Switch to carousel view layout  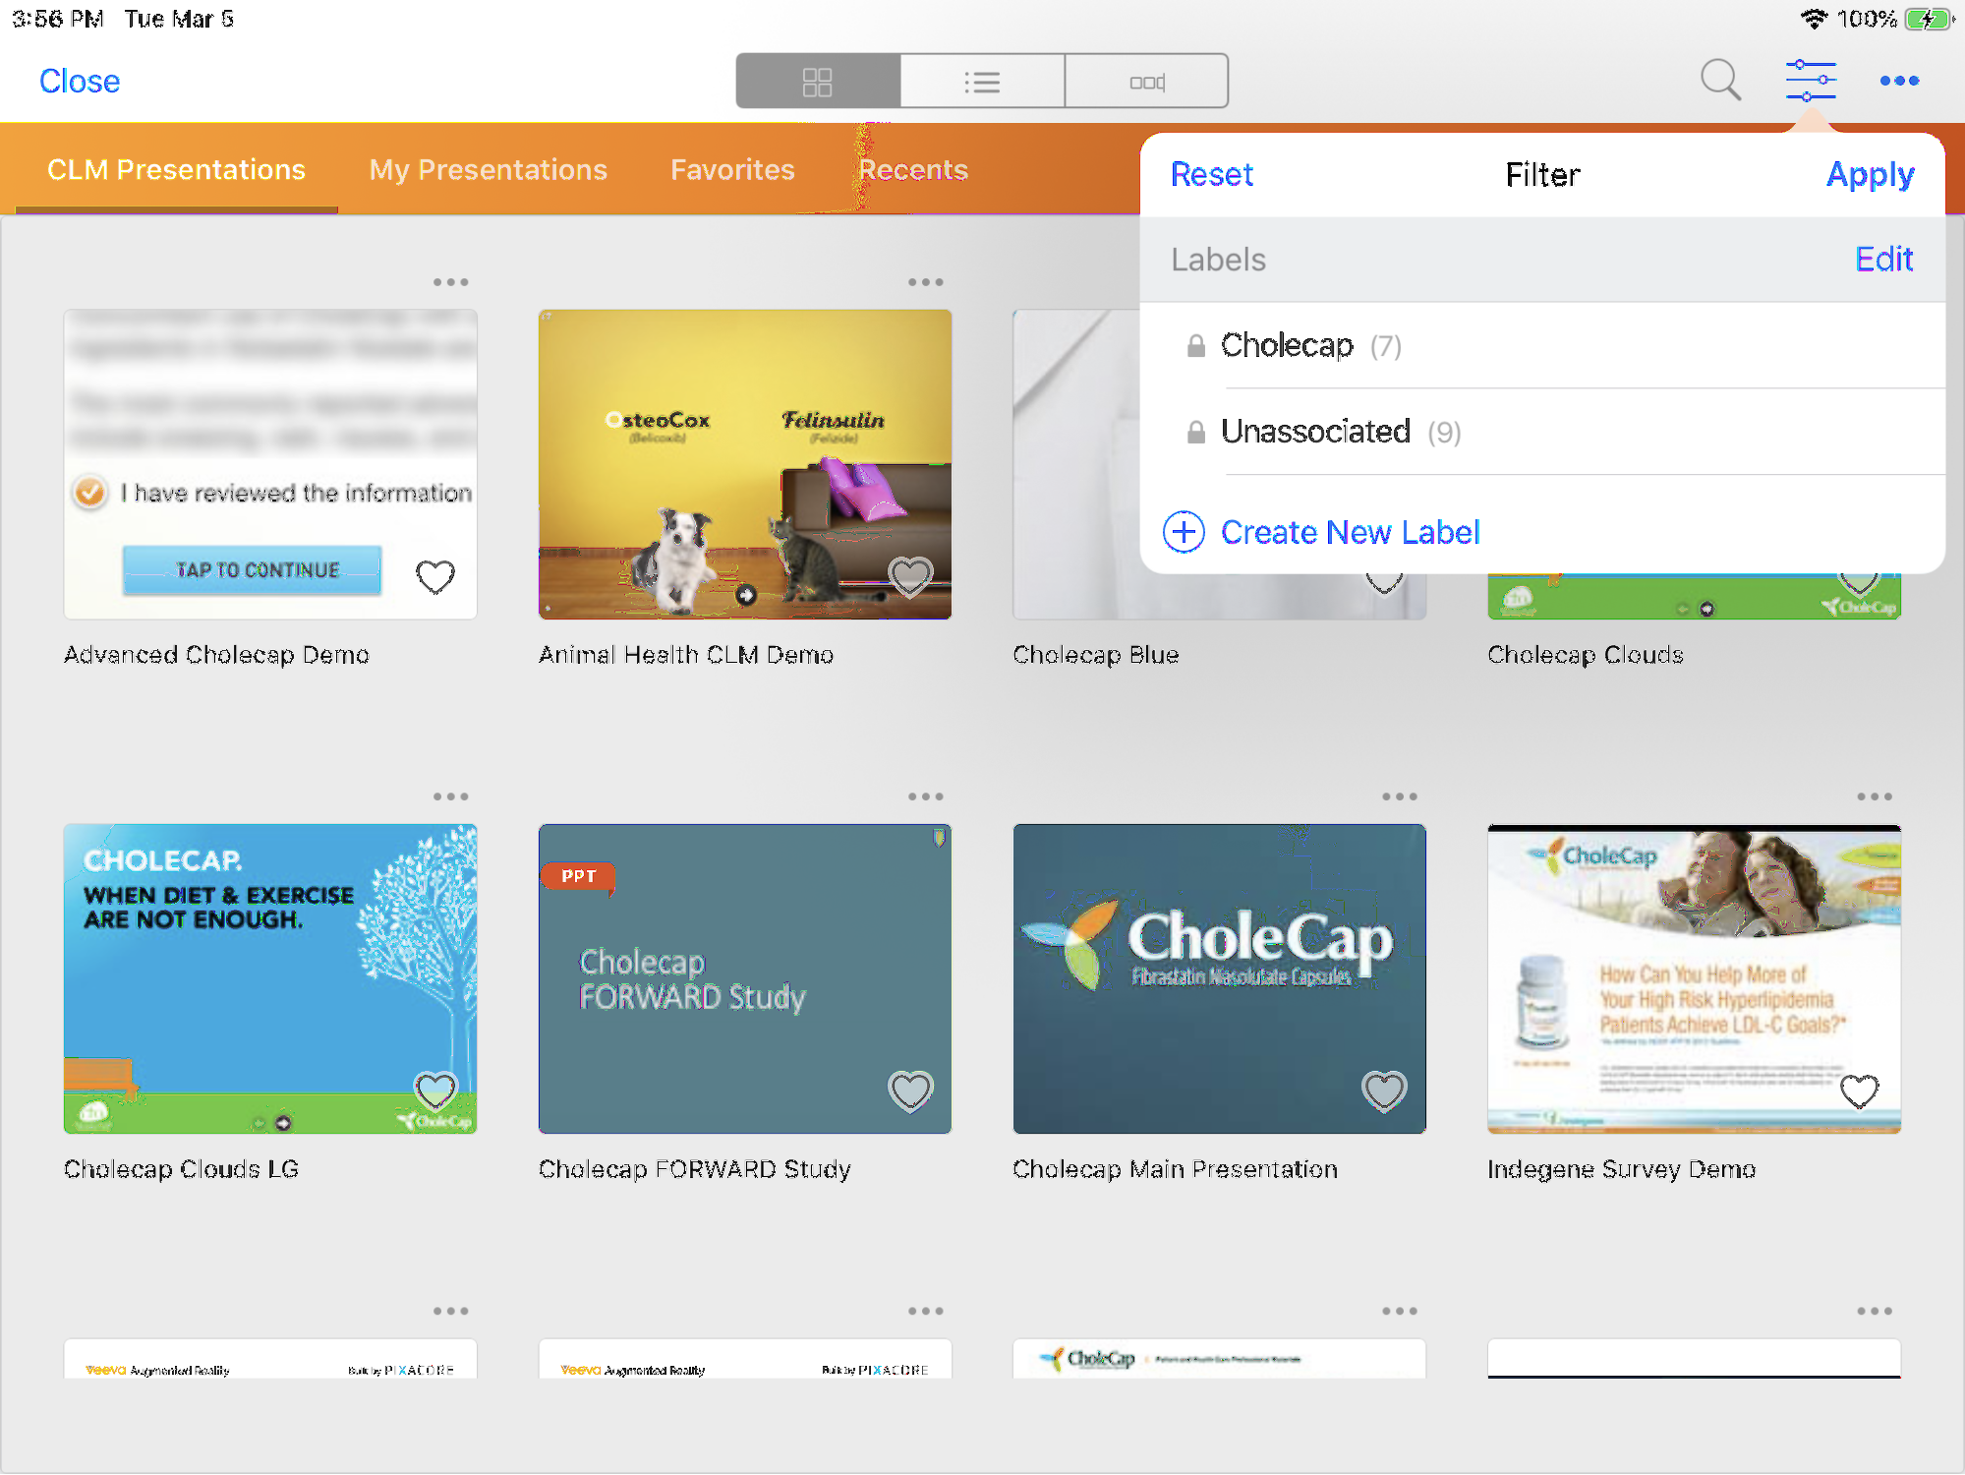click(1146, 81)
